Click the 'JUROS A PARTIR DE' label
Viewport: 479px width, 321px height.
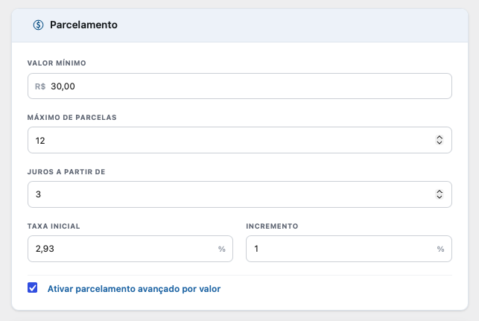pyautogui.click(x=66, y=171)
